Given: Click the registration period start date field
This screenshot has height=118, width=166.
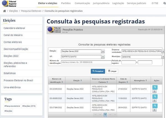Looking at the screenshot, I should point(129,62).
